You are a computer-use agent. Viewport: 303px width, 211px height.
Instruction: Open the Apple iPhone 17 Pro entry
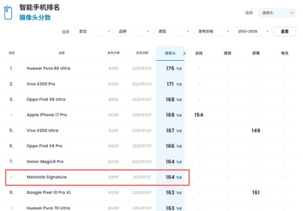[46, 115]
